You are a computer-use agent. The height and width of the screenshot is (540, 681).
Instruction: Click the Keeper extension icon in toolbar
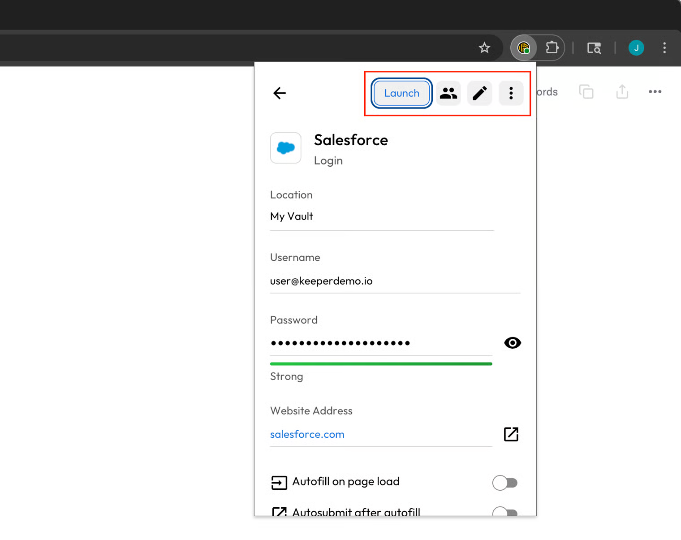pyautogui.click(x=524, y=48)
